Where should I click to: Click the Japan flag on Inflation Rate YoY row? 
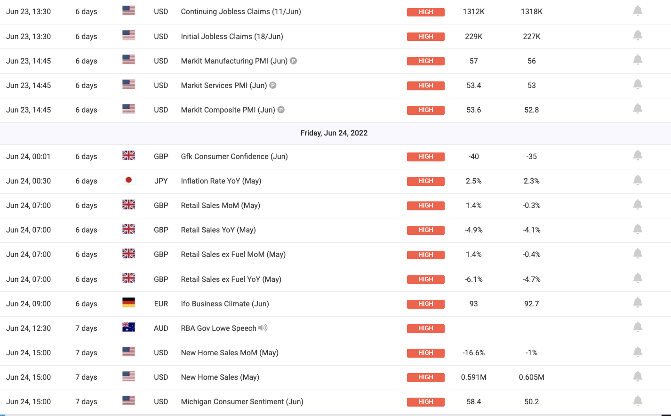[128, 180]
